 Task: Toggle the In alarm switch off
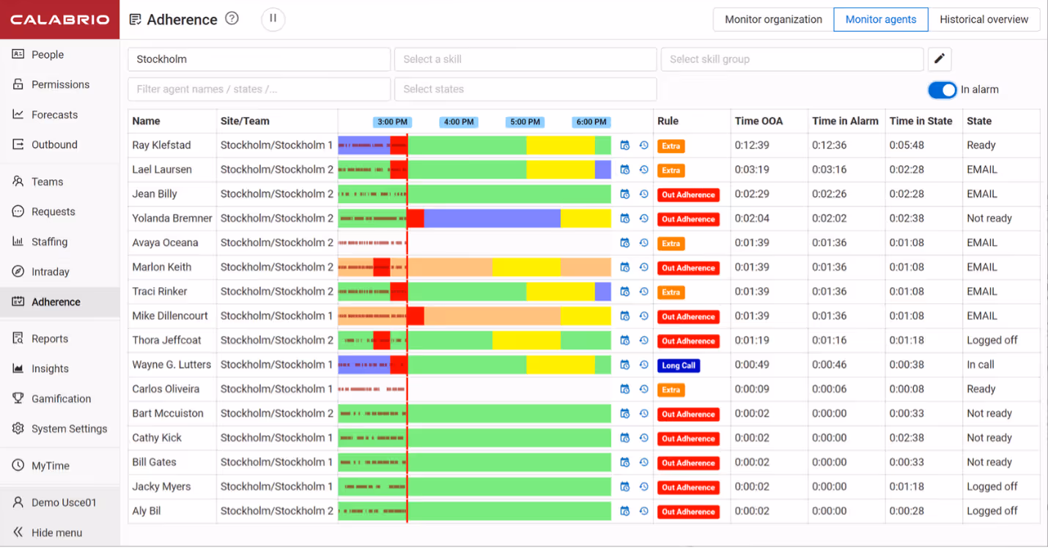click(x=942, y=89)
